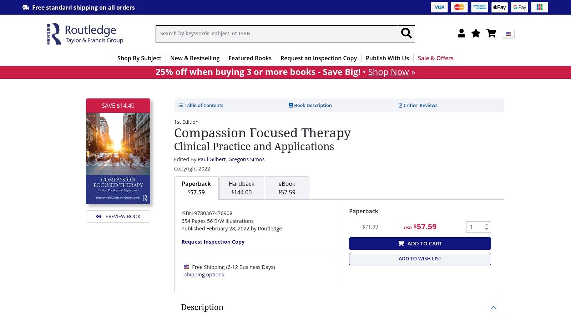Click the Visa payment icon
Viewport: 571px width, 321px height.
tap(439, 7)
